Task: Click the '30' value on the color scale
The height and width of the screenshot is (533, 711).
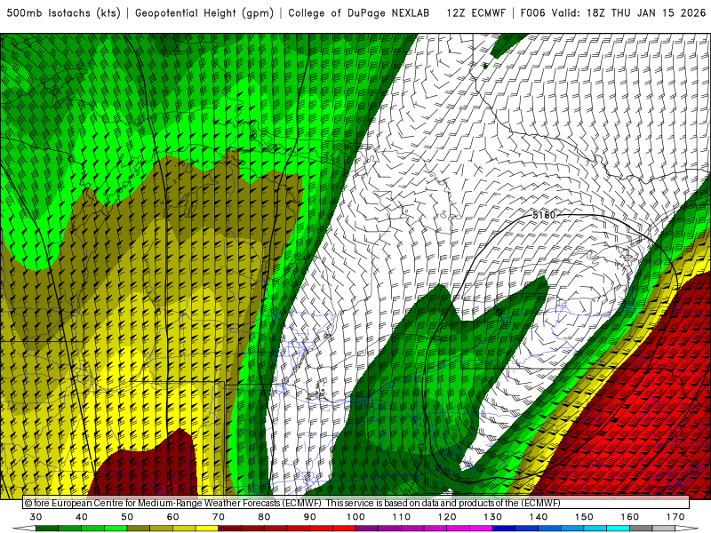Action: [36, 517]
